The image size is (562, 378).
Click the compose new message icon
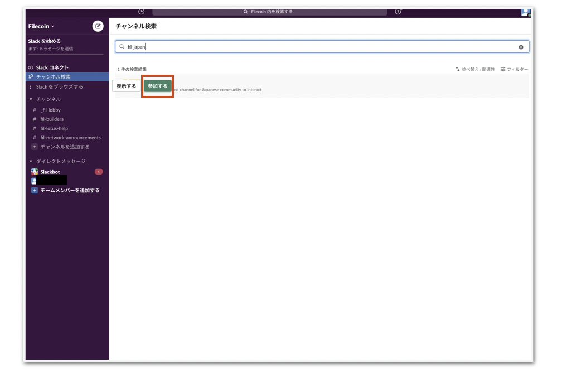click(x=98, y=26)
